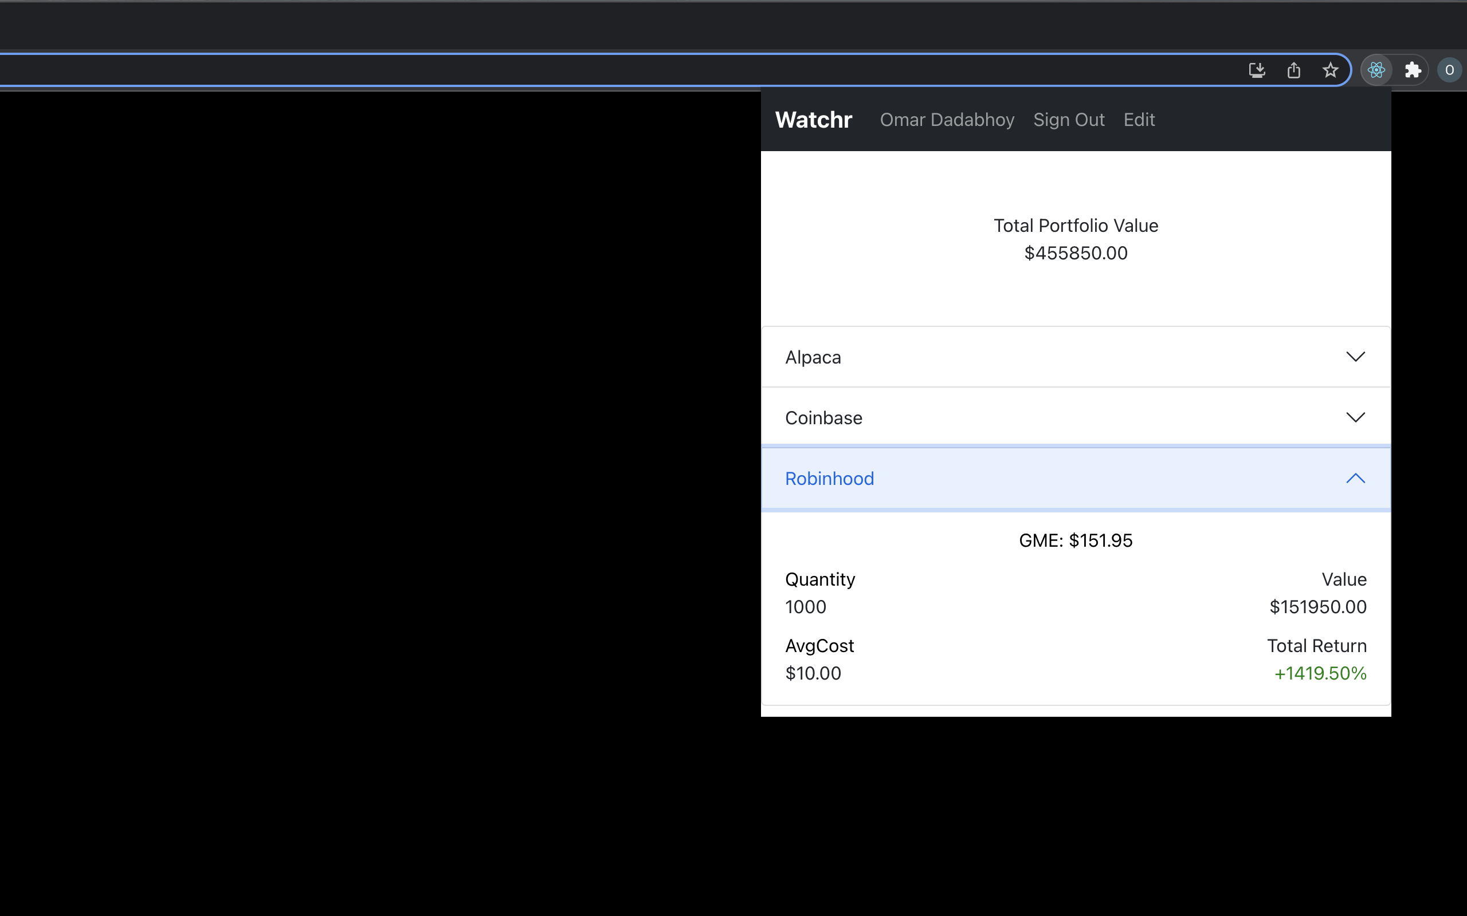Click the +1419.50% return figure
The image size is (1467, 916).
click(x=1320, y=673)
